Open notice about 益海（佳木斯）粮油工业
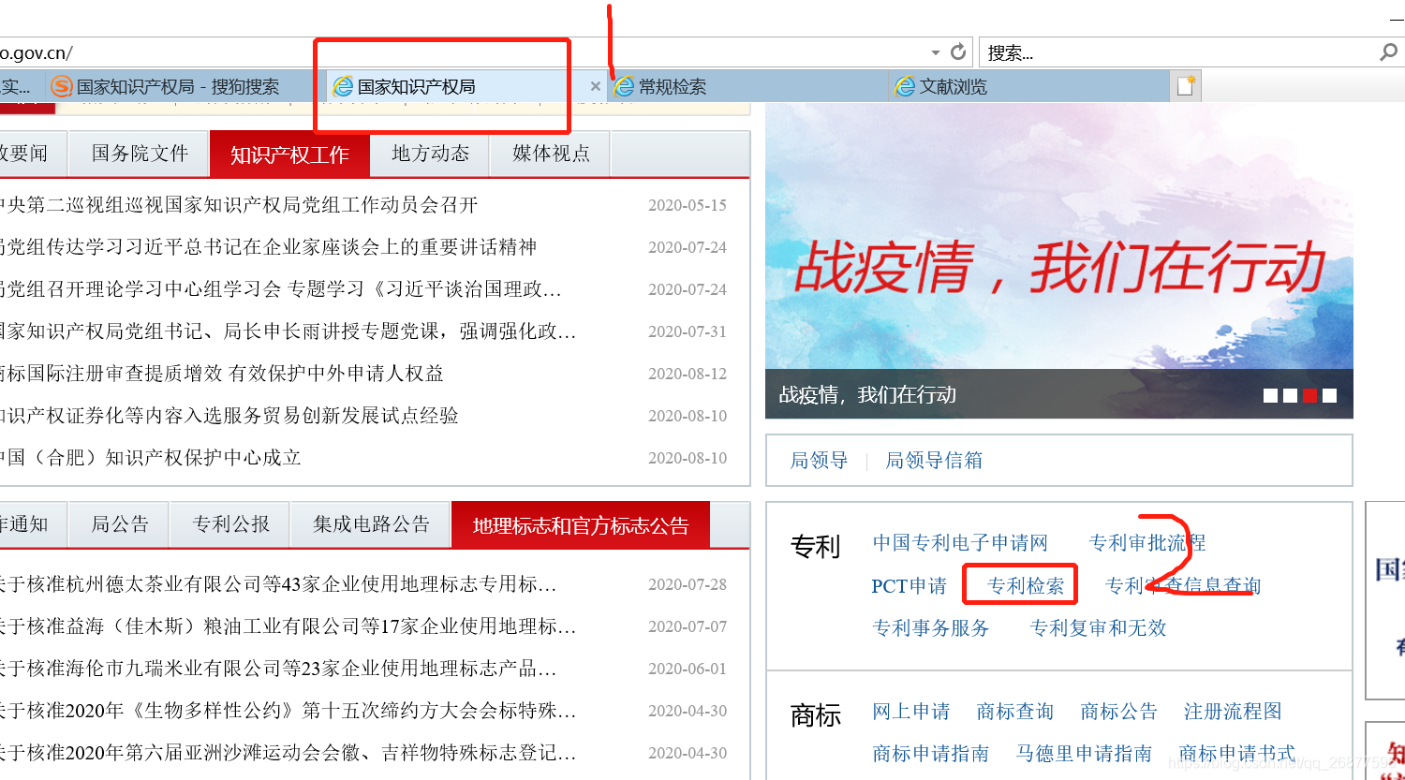 [x=288, y=626]
